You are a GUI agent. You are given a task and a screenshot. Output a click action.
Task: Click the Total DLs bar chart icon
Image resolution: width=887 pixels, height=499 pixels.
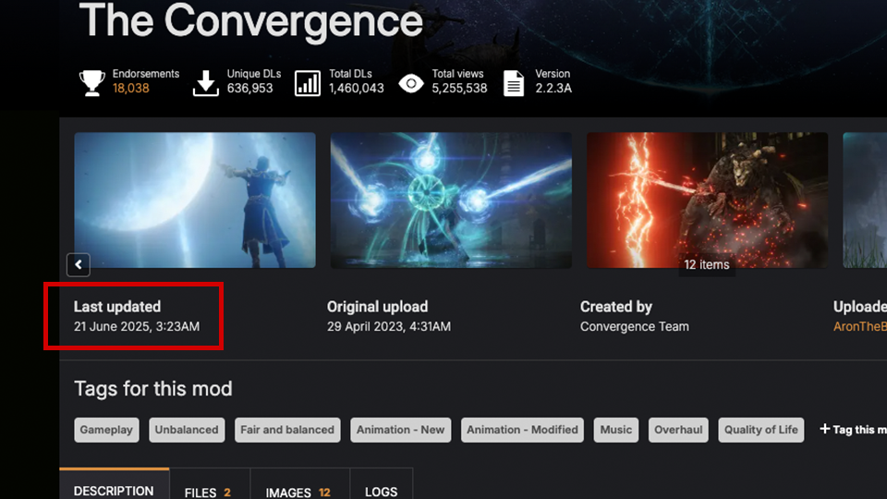[x=307, y=83]
